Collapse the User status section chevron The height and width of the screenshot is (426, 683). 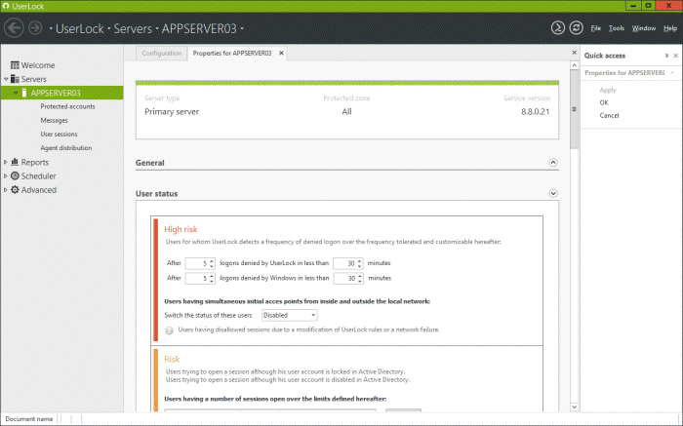pyautogui.click(x=553, y=193)
